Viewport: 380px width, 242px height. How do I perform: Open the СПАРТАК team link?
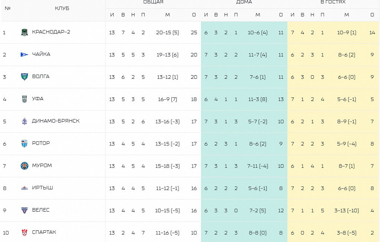(44, 232)
